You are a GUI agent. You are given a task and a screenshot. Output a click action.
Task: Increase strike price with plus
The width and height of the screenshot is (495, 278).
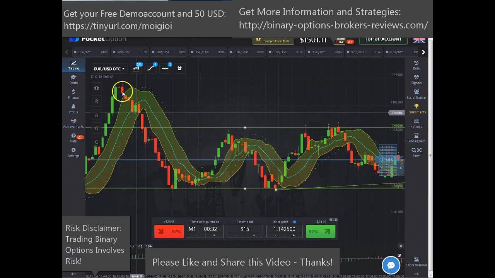(294, 235)
